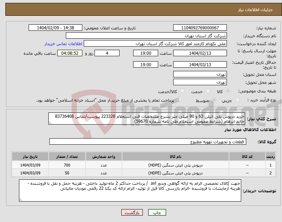This screenshot has width=282, height=222.
Task: Click the row 2 unit cell عدد
Action: coord(103,173)
